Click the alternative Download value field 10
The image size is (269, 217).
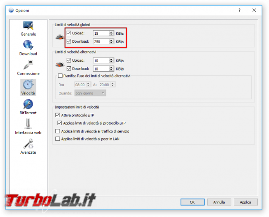pyautogui.click(x=101, y=69)
